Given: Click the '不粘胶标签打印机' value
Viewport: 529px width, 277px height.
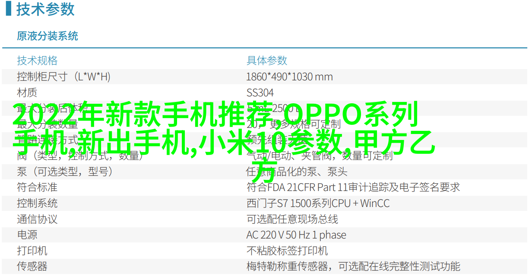Looking at the screenshot, I should pos(287,251).
